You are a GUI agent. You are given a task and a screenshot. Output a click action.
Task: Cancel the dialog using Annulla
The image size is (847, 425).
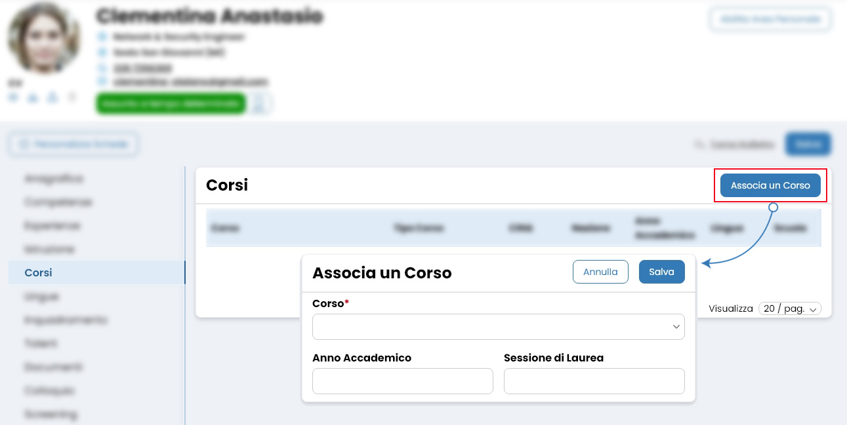coord(600,271)
